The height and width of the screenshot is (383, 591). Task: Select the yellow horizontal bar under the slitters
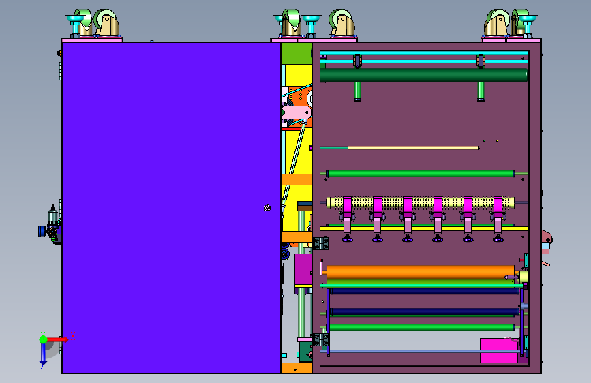tap(424, 228)
